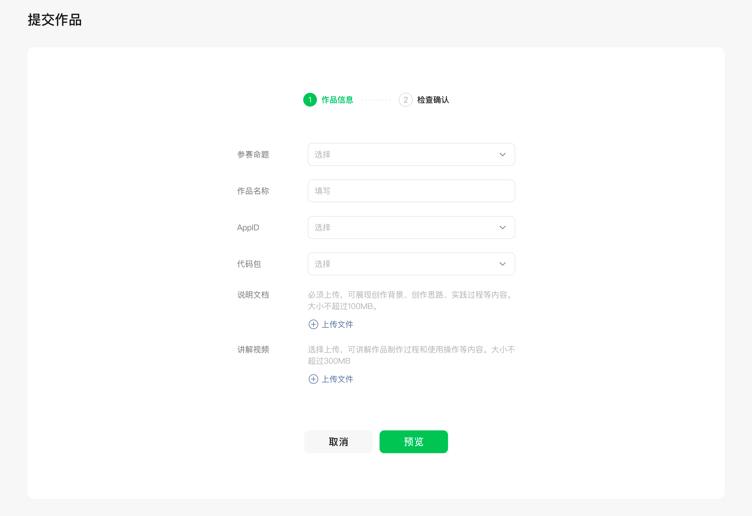Click chevron arrow in 参赛命题 field

pyautogui.click(x=502, y=154)
